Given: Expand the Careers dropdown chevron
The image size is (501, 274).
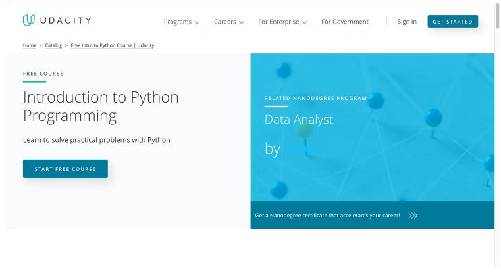Looking at the screenshot, I should (242, 22).
